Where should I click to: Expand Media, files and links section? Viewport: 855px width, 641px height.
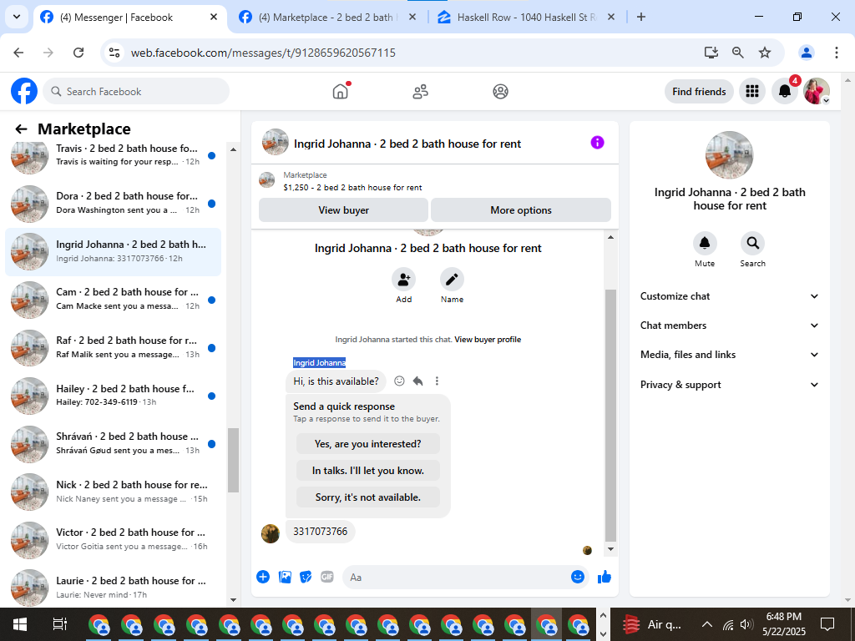tap(730, 355)
